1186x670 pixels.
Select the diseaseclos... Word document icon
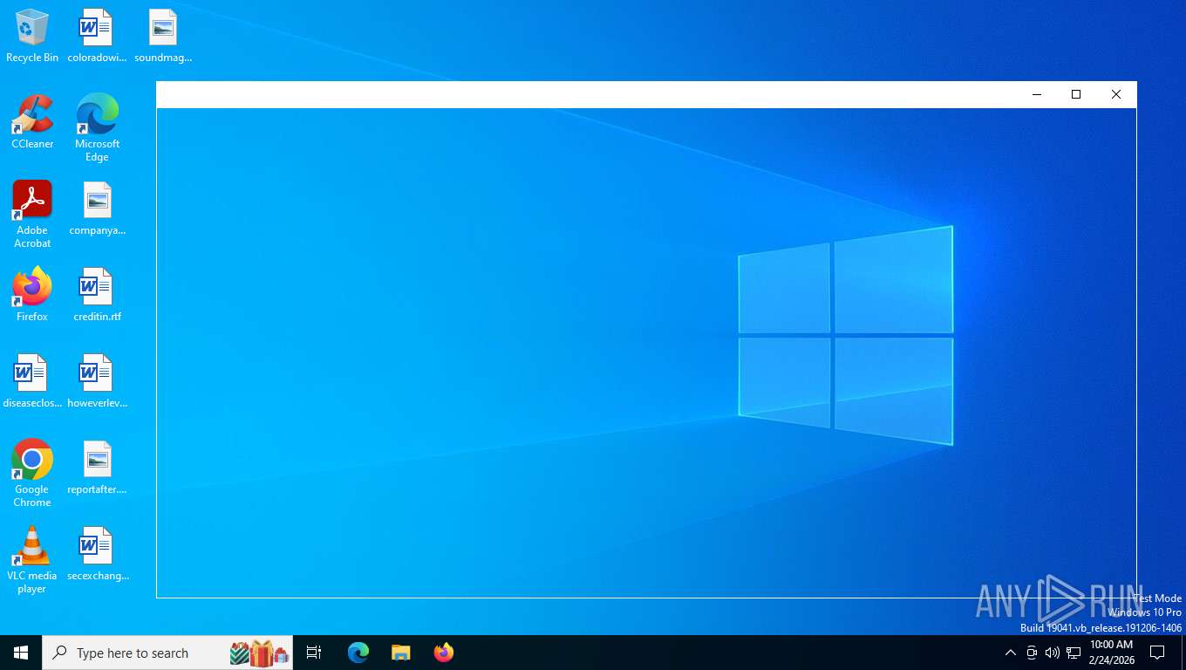click(x=32, y=381)
